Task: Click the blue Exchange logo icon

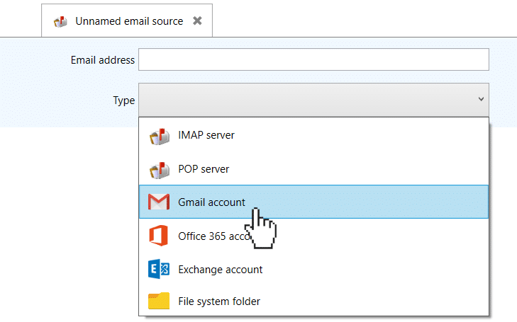Action: tap(159, 269)
